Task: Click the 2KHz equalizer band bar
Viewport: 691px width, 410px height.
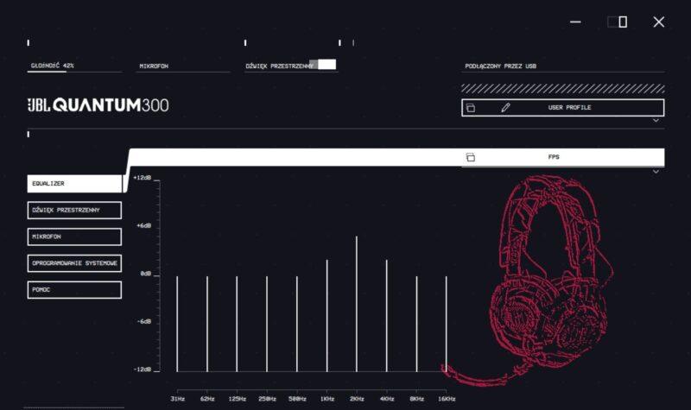Action: pyautogui.click(x=357, y=302)
